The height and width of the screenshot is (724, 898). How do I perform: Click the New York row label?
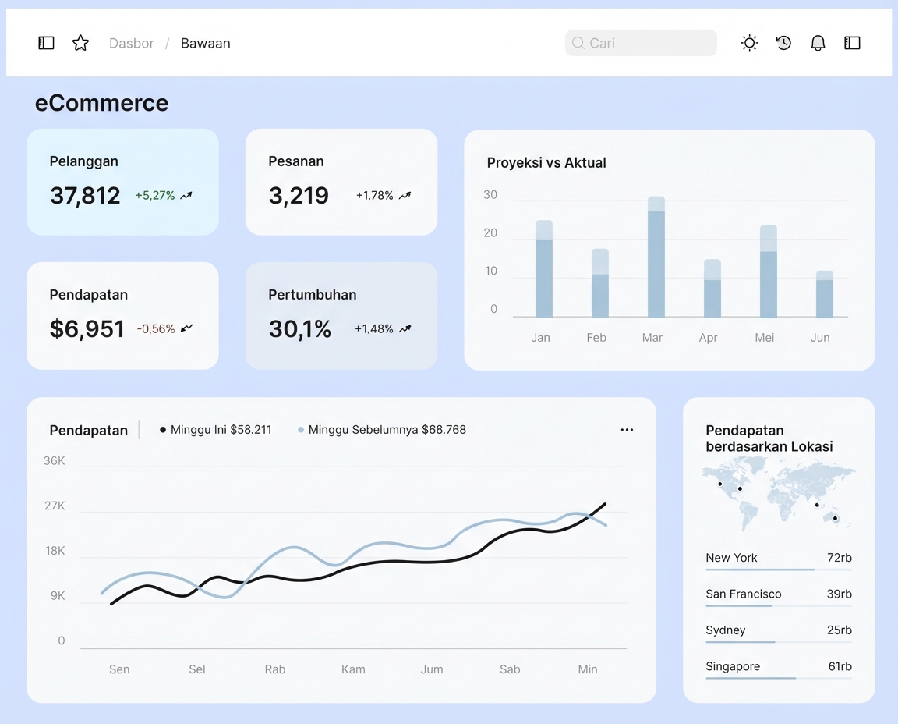pos(731,558)
